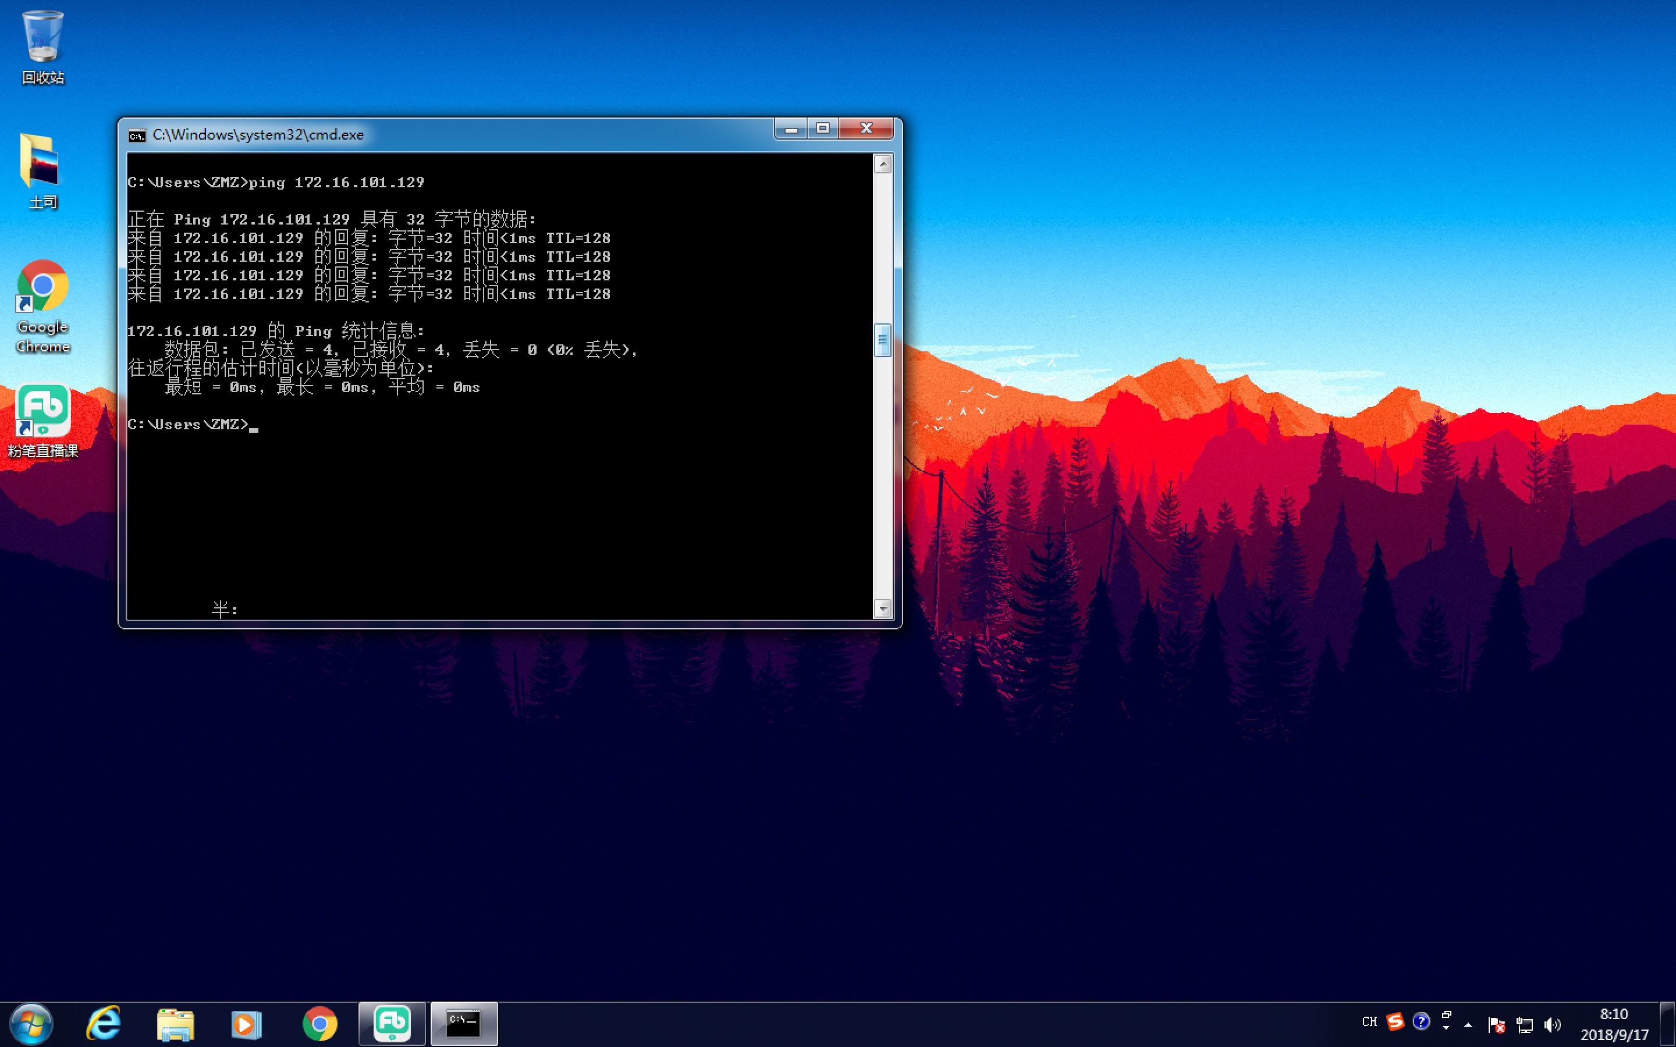Minimize the cmd.exe window
Viewport: 1676px width, 1047px height.
tap(791, 129)
